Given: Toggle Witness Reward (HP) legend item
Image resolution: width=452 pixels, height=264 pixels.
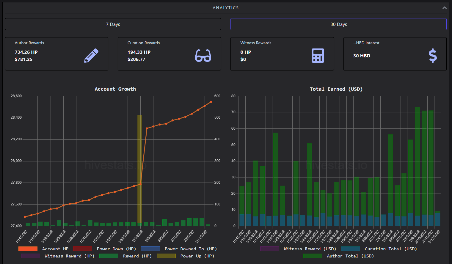Looking at the screenshot, I should [x=58, y=256].
